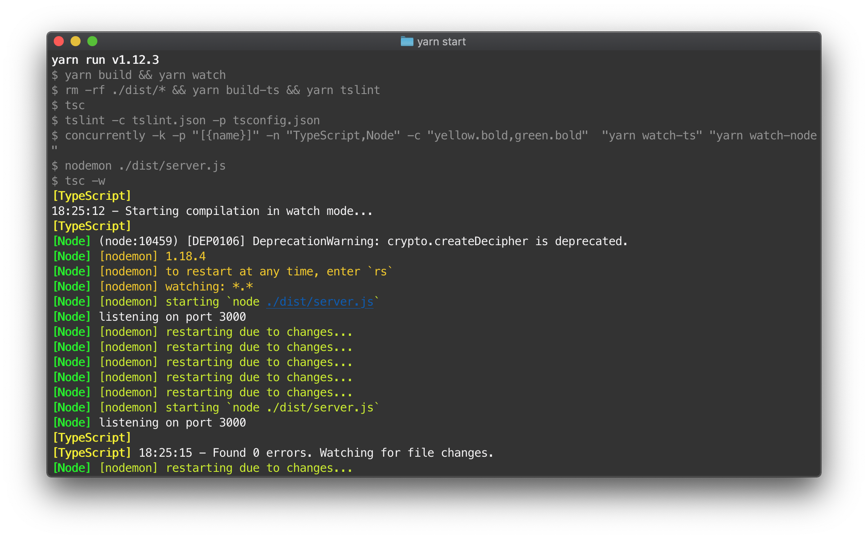
Task: Click the red close window button
Action: tap(59, 41)
